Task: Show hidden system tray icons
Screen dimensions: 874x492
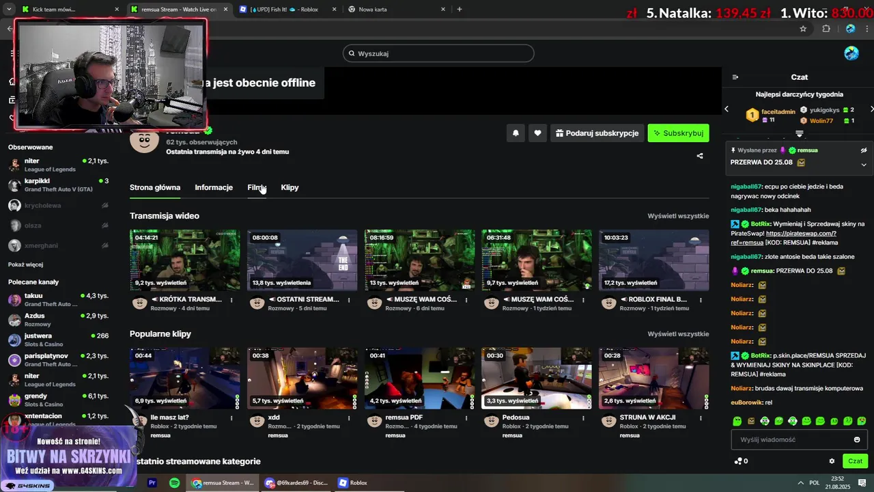Action: click(x=800, y=482)
